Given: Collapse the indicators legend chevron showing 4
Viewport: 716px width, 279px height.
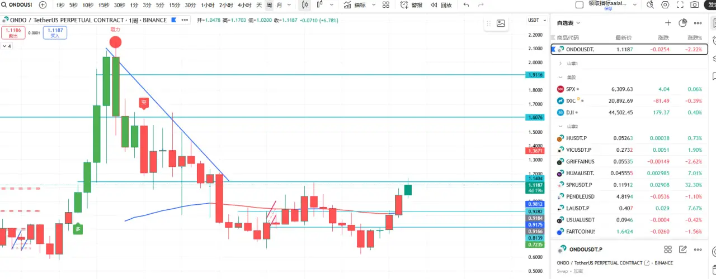Looking at the screenshot, I should point(7,46).
